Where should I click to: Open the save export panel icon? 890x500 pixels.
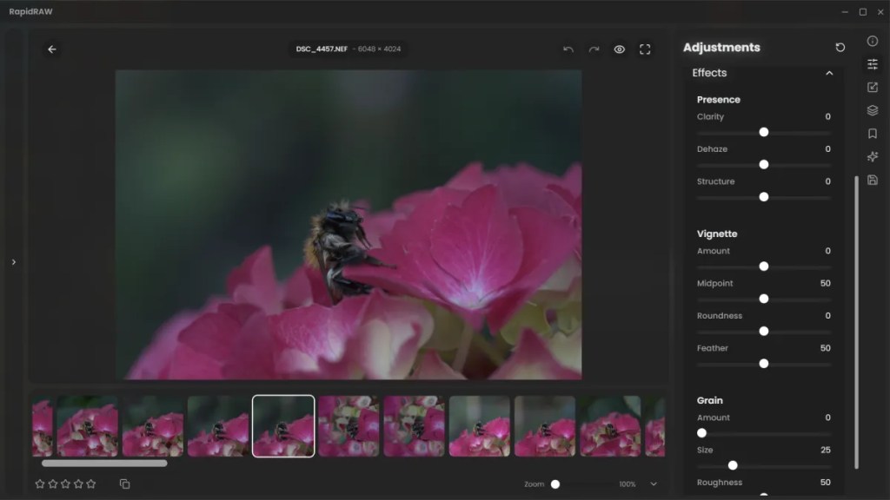873,180
